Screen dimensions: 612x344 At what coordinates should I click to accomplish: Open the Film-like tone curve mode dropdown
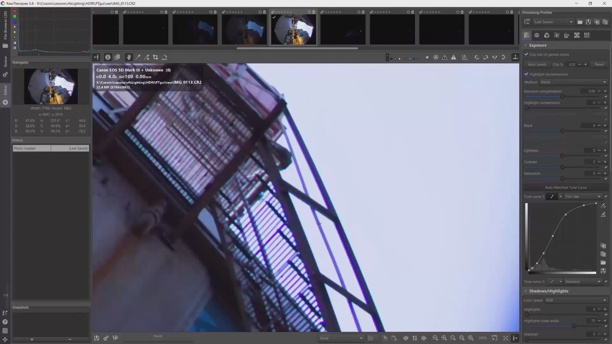coord(582,197)
